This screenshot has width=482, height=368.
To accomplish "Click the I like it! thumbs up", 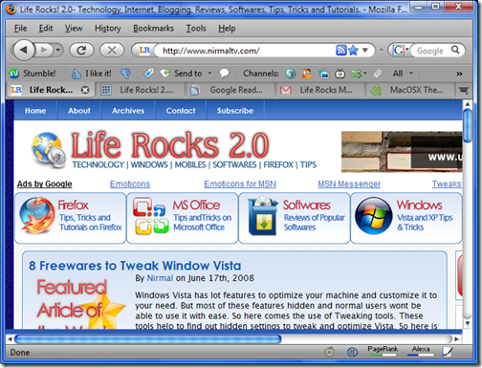I will [x=91, y=74].
